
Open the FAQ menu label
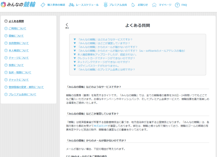pyautogui.click(x=184, y=5)
